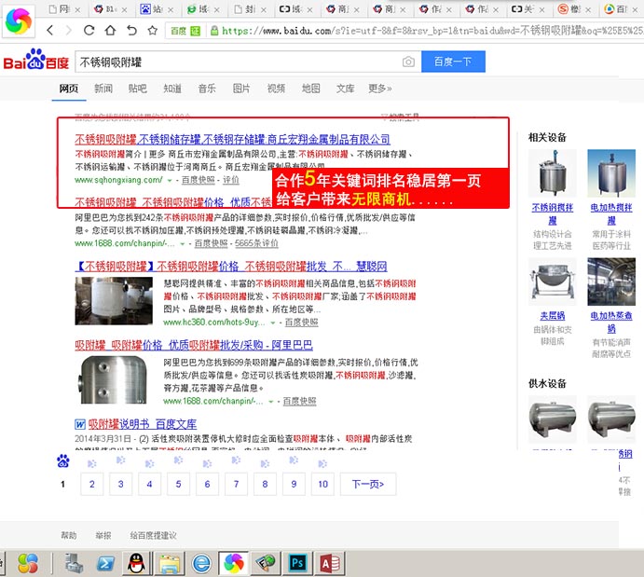Open the 网页 search category tab
This screenshot has height=577, width=644.
click(69, 89)
